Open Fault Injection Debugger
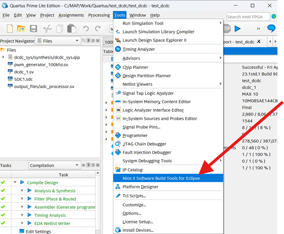284x234 pixels. click(x=168, y=152)
